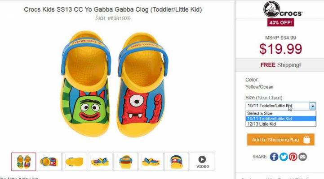View seventh thumbnail showing front of clog
Screen dimensions: 324x179
point(177,162)
